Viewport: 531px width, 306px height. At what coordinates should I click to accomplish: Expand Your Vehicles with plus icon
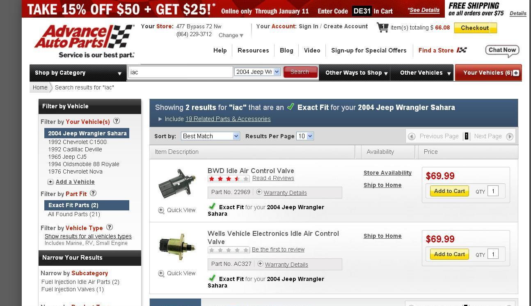(x=516, y=73)
